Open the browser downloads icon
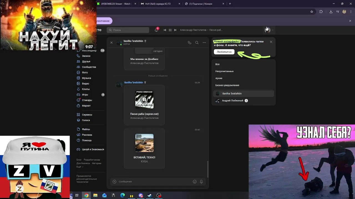Screen dimensions: 355x199 [331, 12]
